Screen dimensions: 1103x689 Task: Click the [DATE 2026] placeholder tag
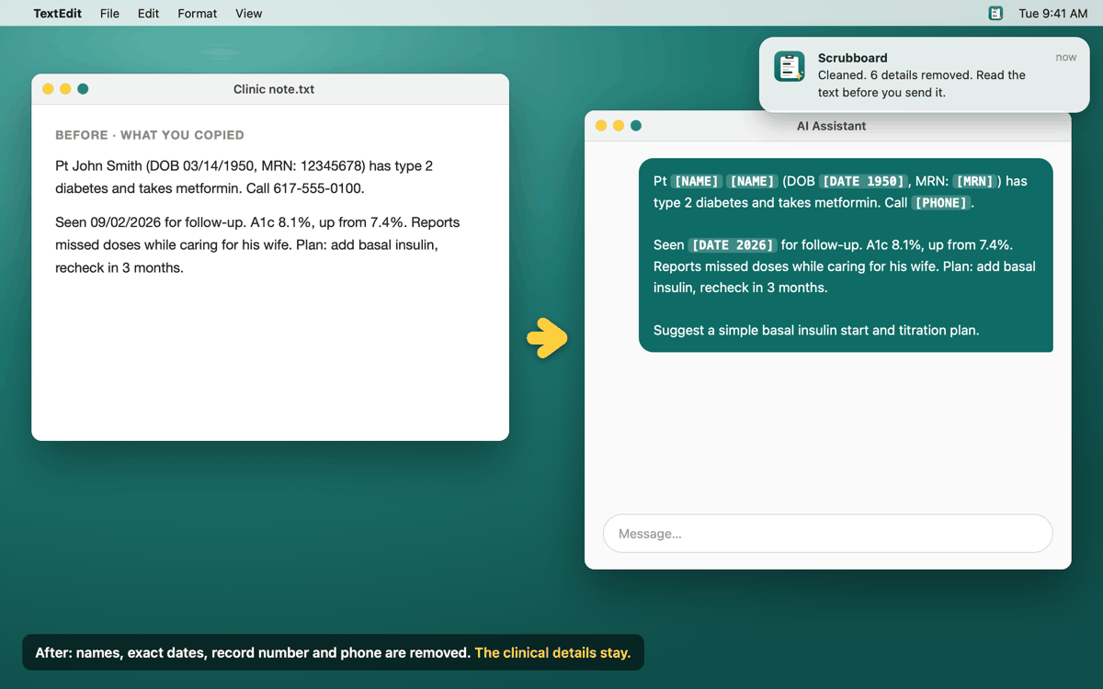733,245
